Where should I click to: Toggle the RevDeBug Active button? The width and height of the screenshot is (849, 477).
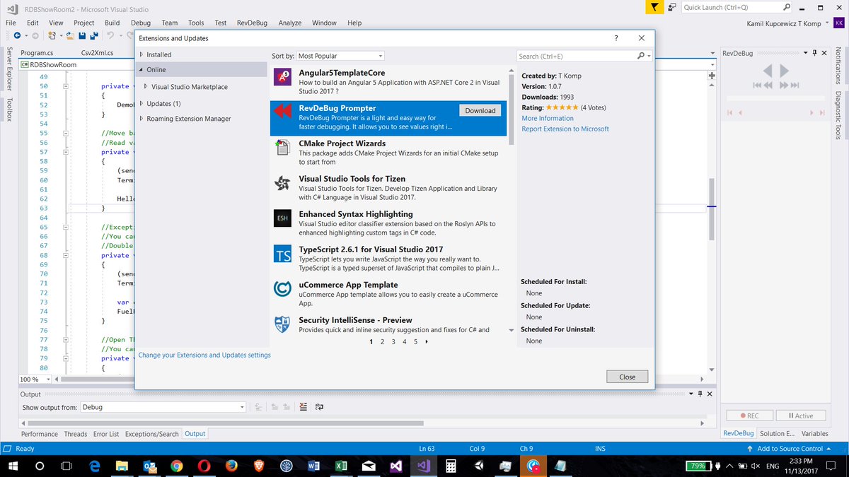[800, 416]
